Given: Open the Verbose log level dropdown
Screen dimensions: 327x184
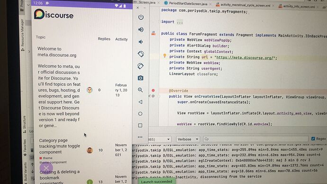Looking at the screenshot, I should [x=188, y=139].
